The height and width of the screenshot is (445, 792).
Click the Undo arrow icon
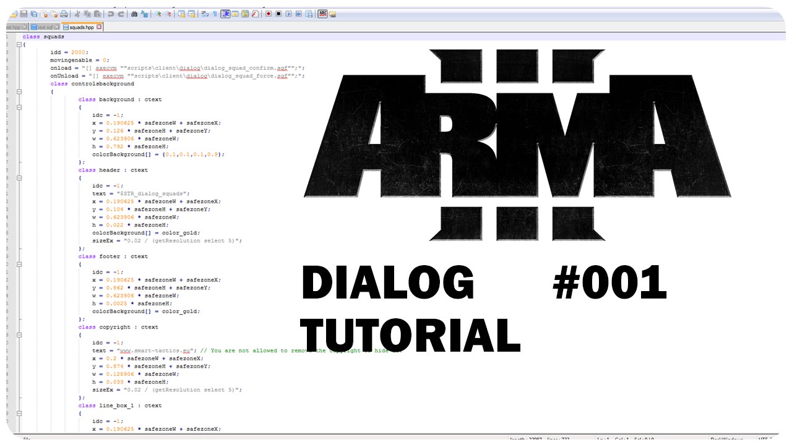(110, 14)
